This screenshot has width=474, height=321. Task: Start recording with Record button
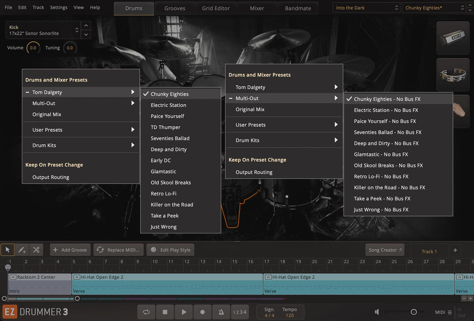[202, 312]
